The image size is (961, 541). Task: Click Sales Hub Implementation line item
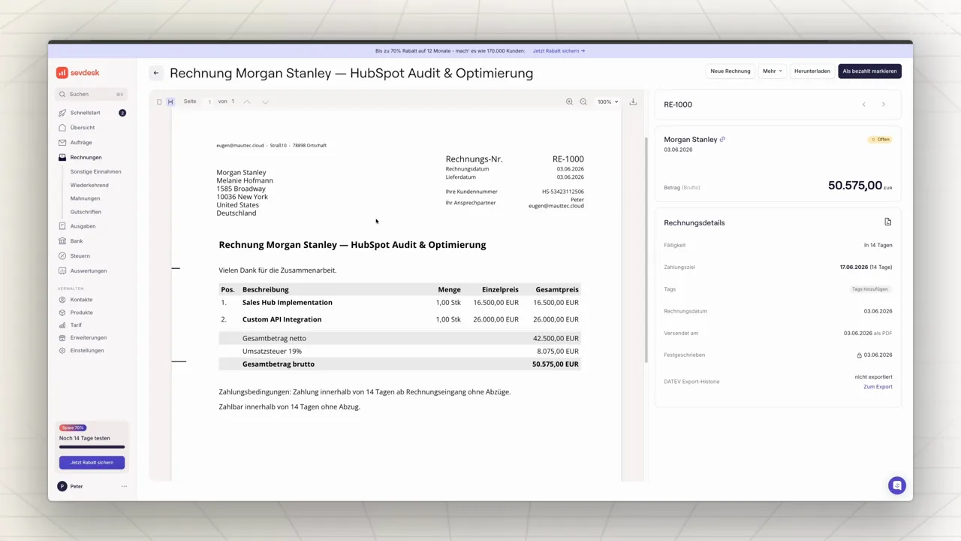[x=287, y=303]
